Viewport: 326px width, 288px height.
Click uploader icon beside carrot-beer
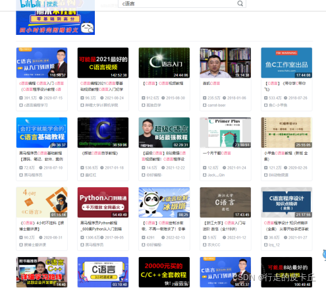click(x=205, y=105)
